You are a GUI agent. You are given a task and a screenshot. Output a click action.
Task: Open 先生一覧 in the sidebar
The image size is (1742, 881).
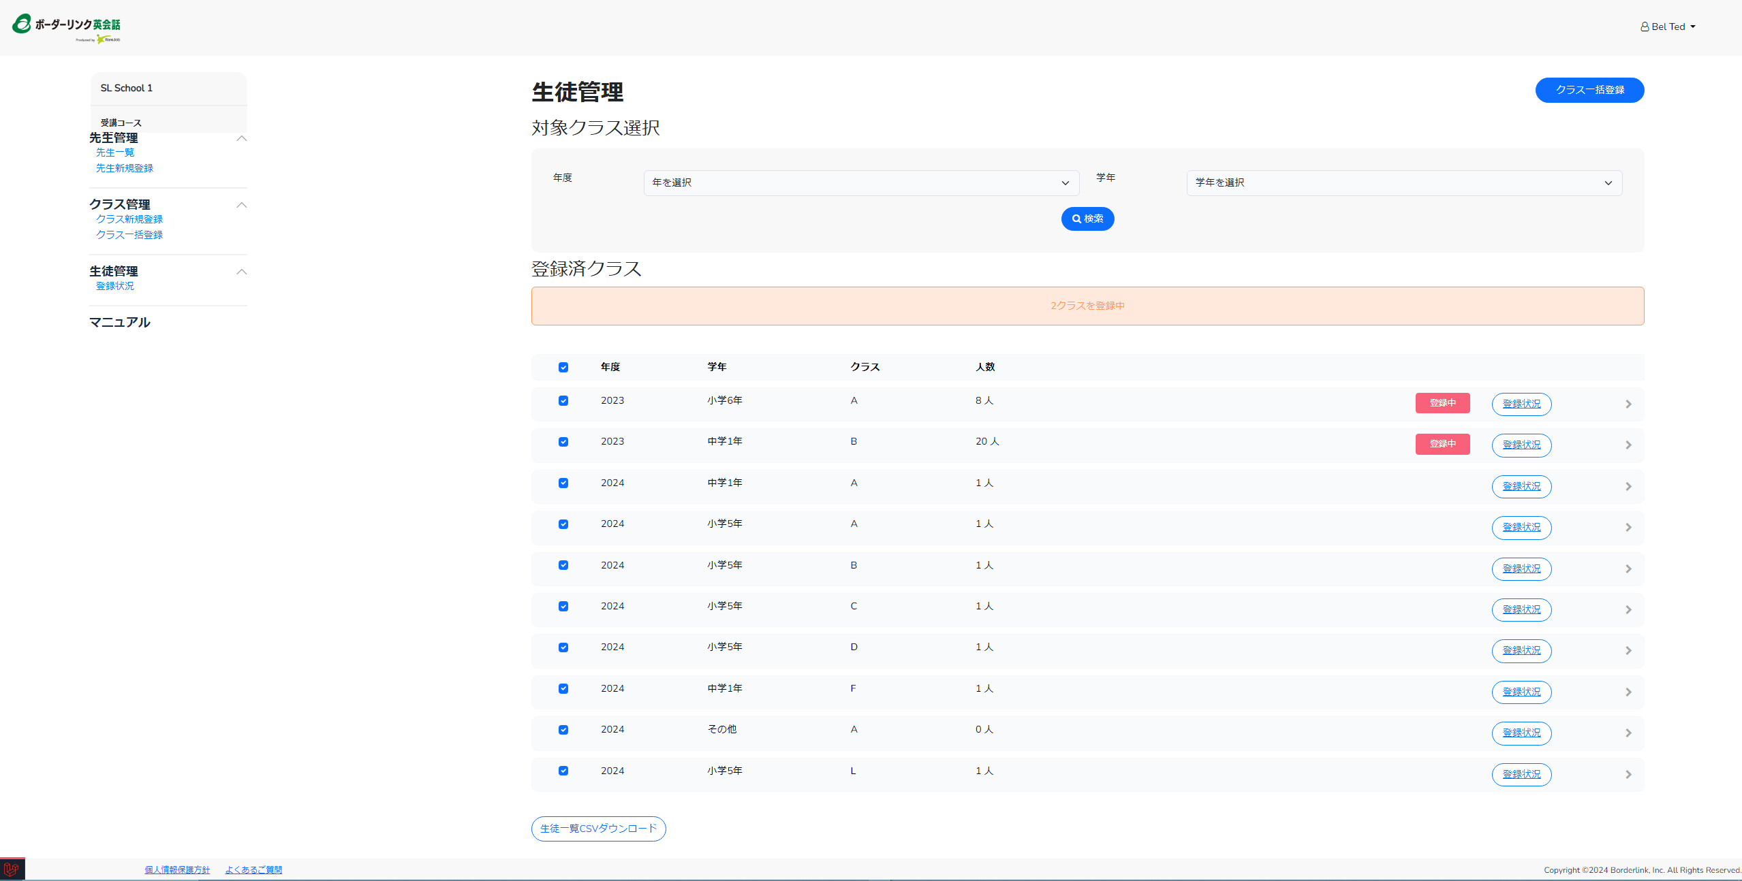point(115,153)
